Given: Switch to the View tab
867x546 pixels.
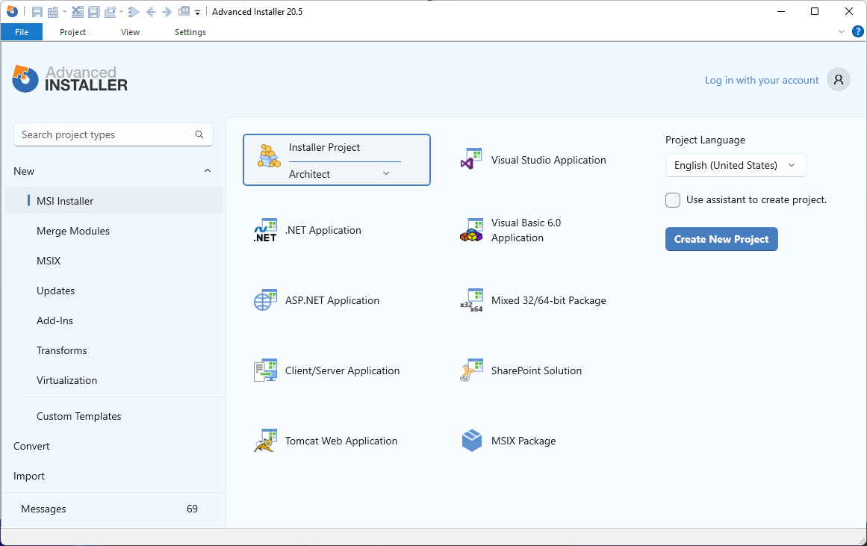Looking at the screenshot, I should click(x=130, y=32).
